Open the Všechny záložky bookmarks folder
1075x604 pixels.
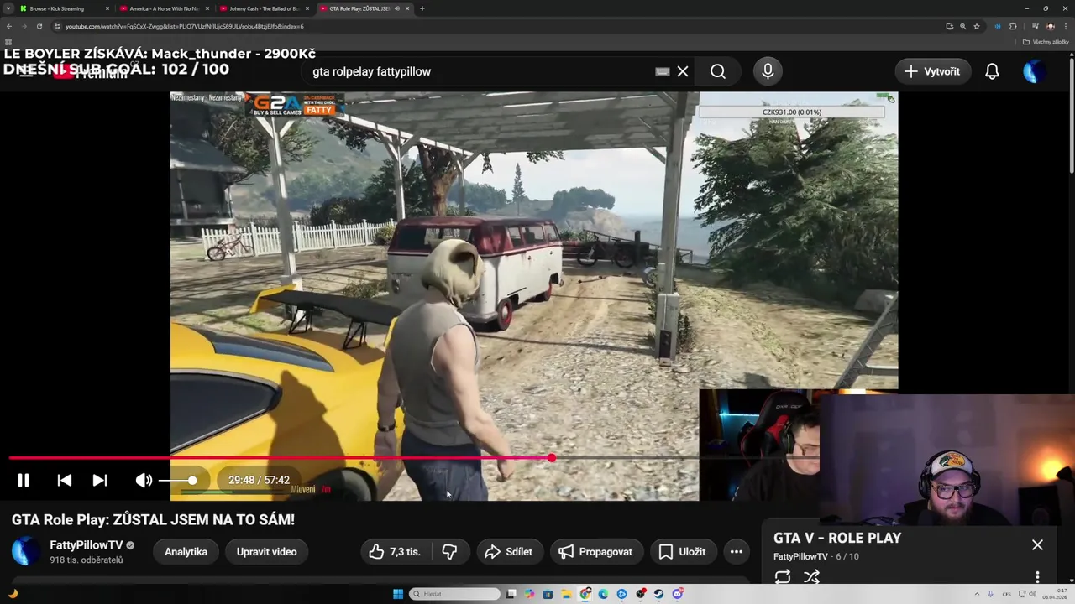1046,42
